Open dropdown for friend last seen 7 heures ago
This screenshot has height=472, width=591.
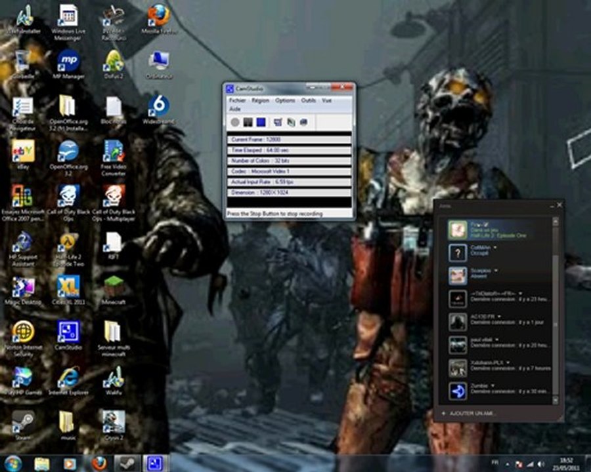[x=508, y=363]
